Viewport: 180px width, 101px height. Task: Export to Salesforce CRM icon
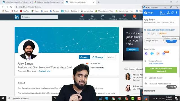point(152,54)
